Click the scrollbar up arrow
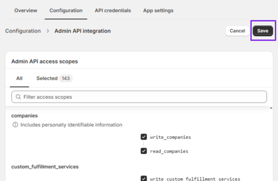 [x=271, y=108]
